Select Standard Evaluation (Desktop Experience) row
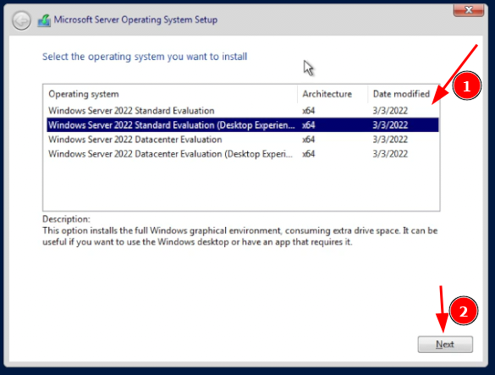The height and width of the screenshot is (375, 495). click(x=243, y=125)
